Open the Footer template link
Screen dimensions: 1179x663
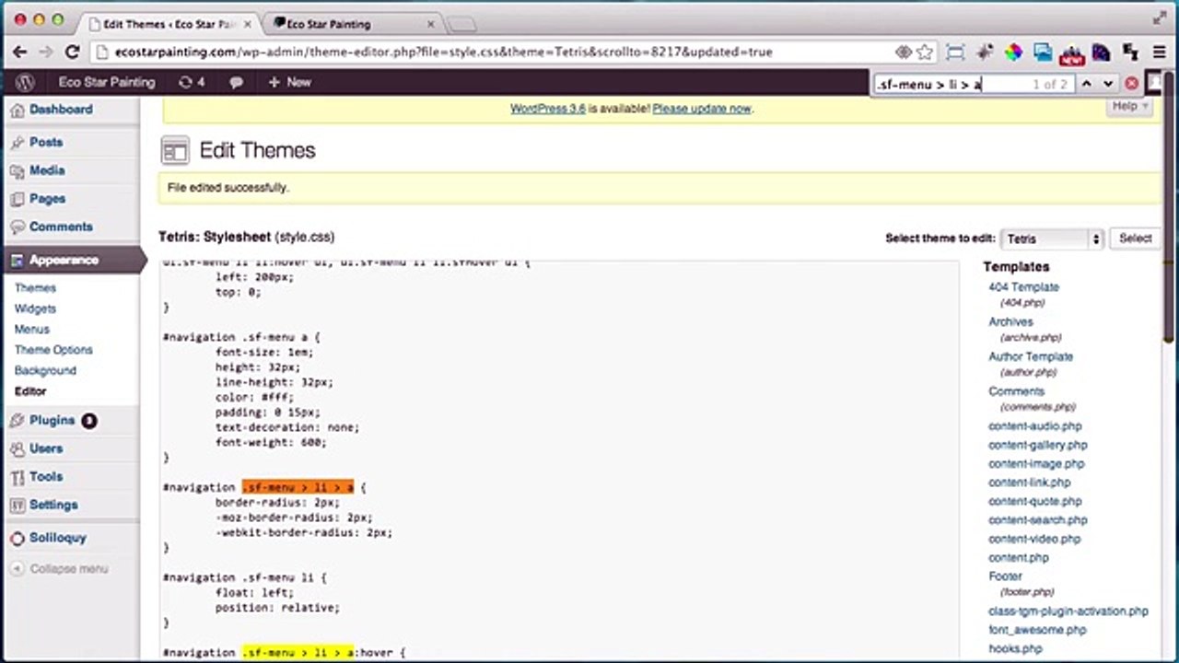tap(1005, 576)
